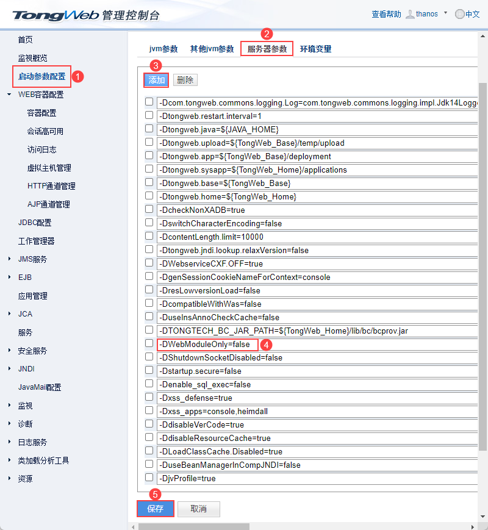Open the 查看帮助 help link

[x=385, y=13]
